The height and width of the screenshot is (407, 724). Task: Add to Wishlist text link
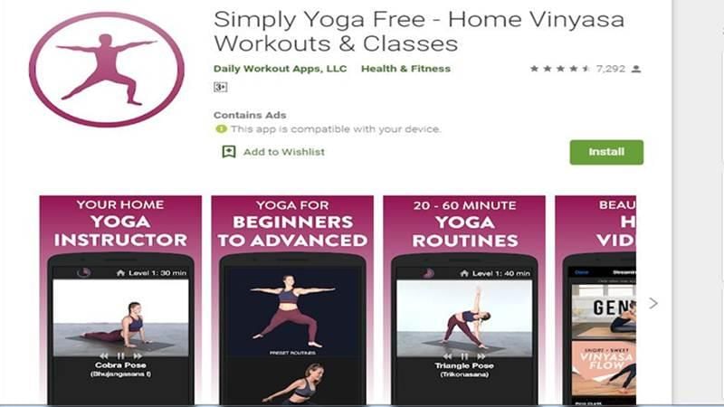click(283, 152)
